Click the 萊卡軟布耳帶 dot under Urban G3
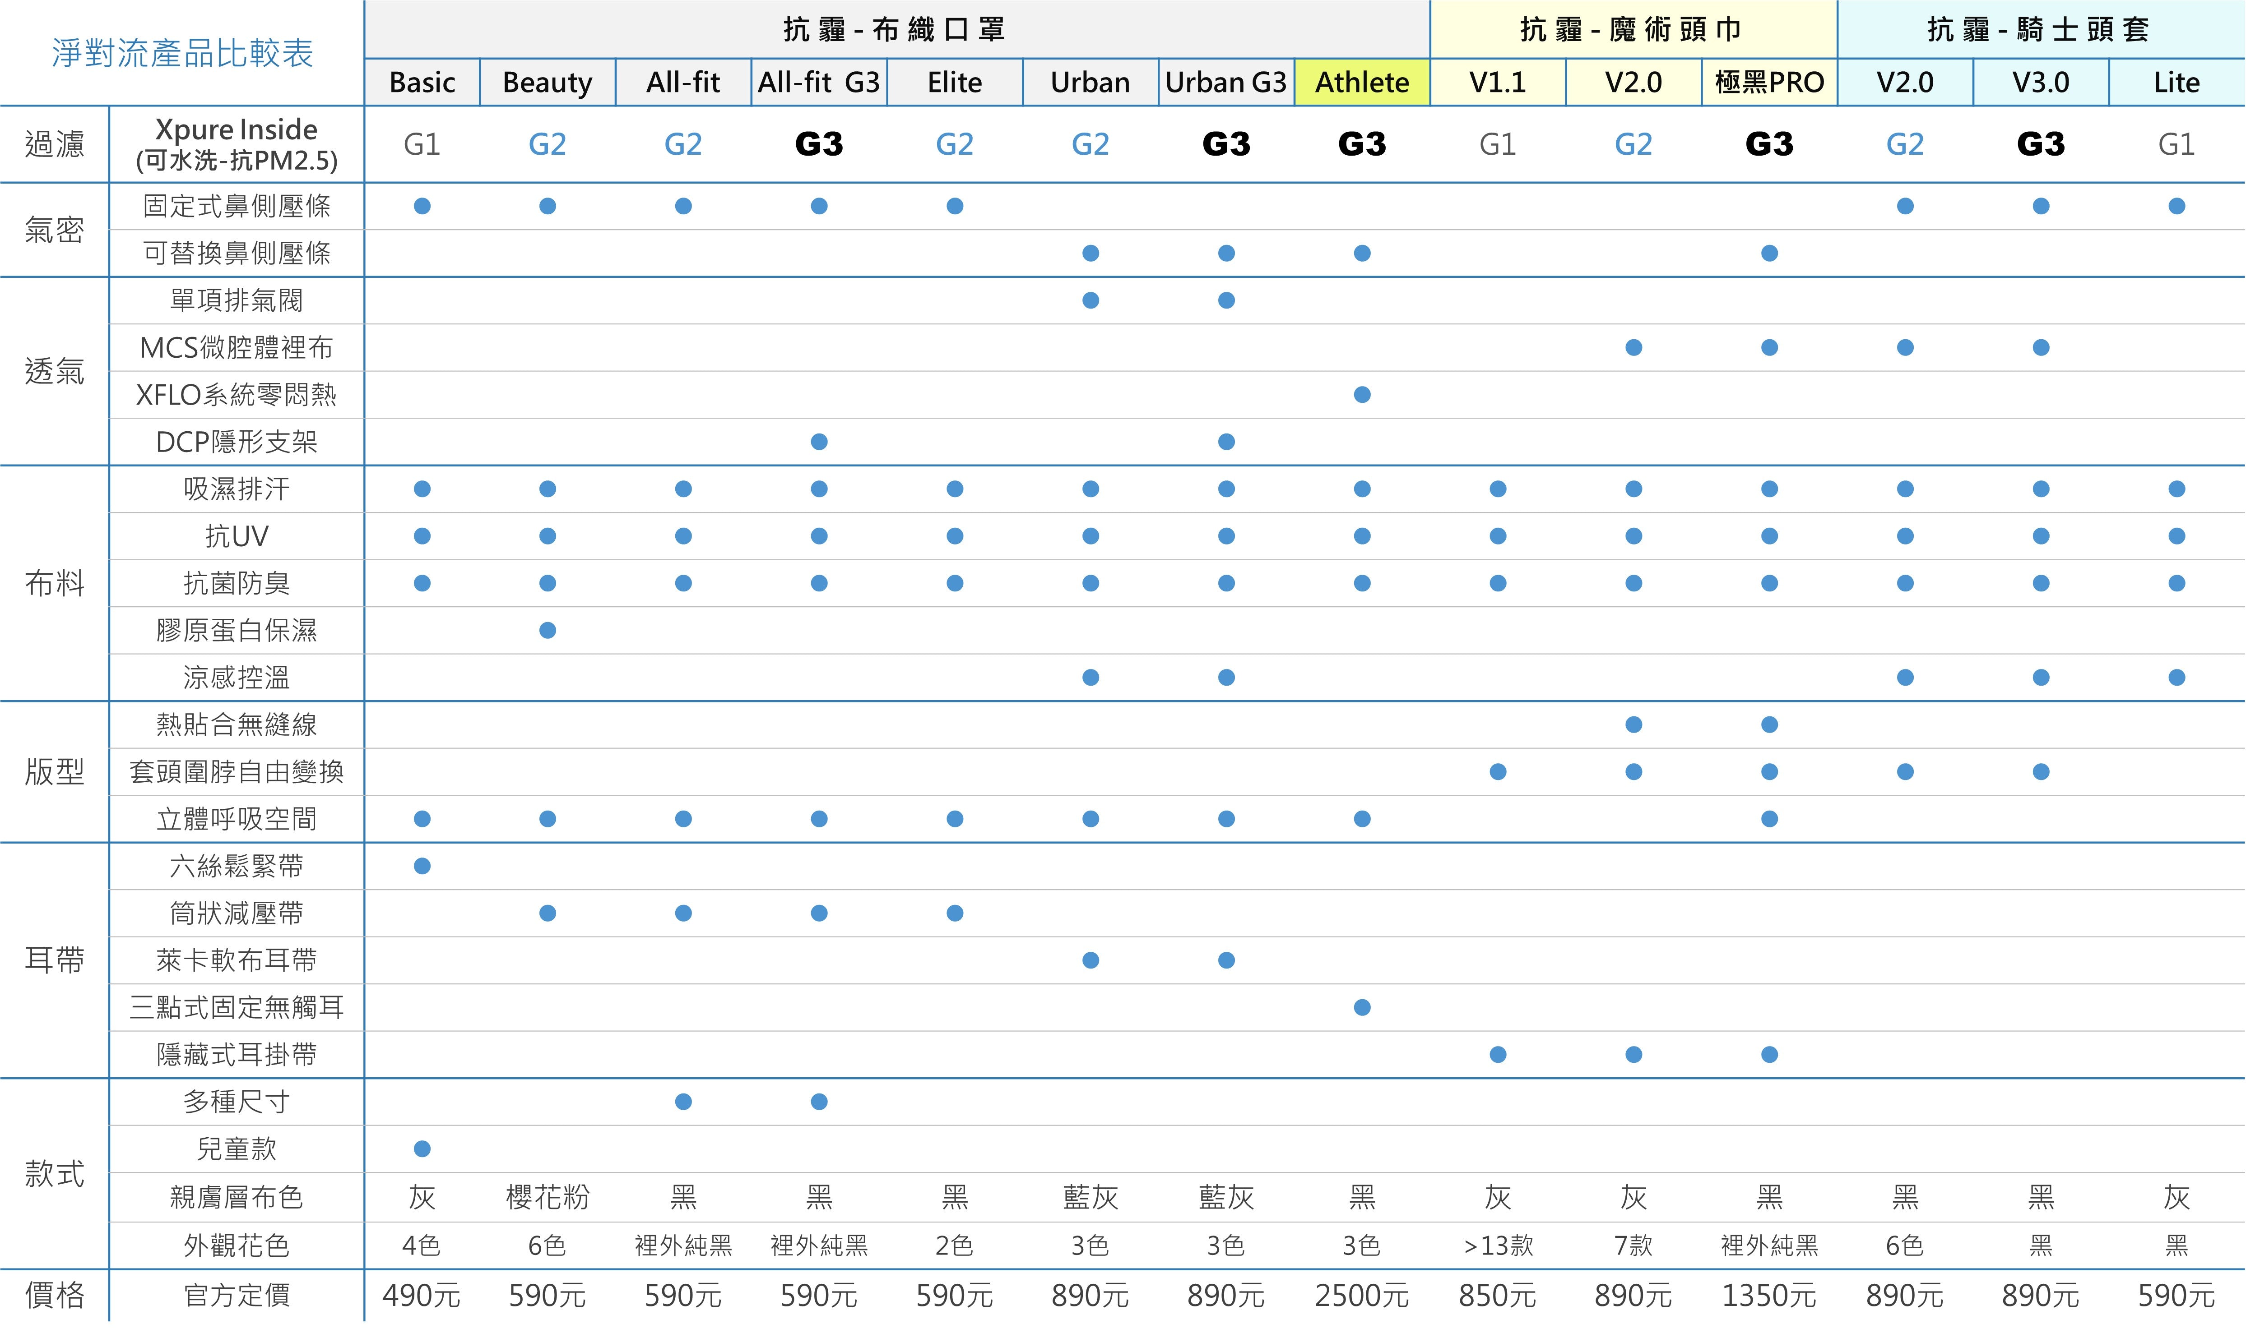This screenshot has width=2246, height=1333. click(1226, 960)
